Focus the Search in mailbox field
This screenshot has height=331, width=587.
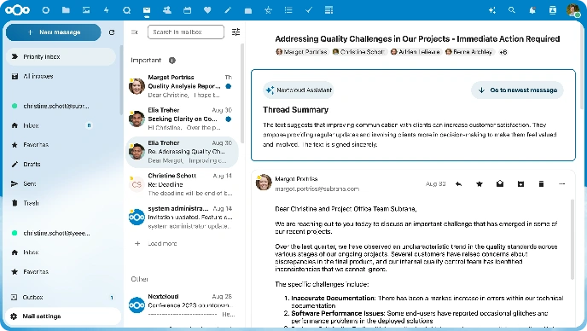(186, 32)
